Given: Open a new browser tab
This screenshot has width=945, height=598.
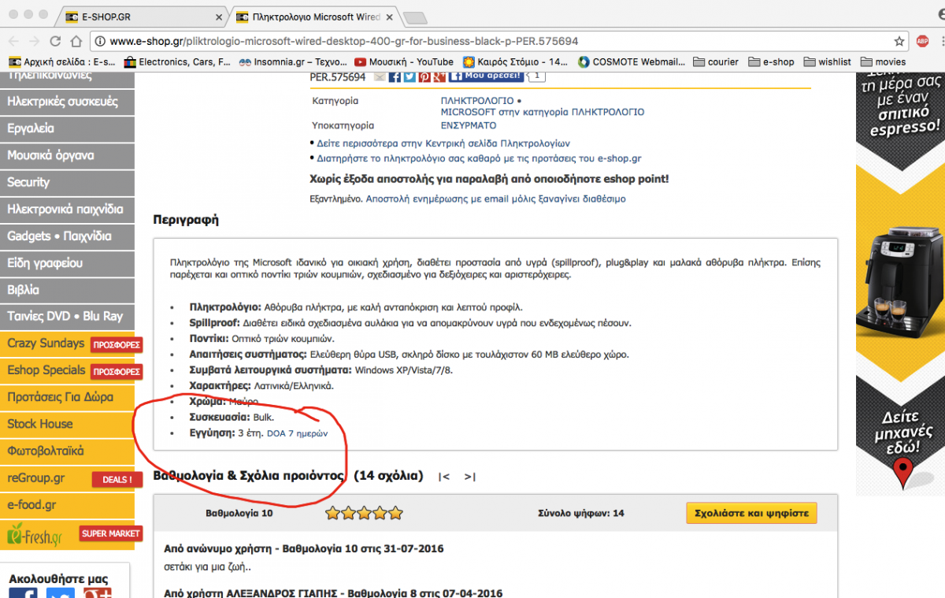Looking at the screenshot, I should tap(415, 17).
